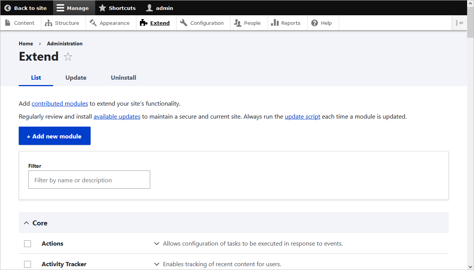Switch to the Update tab
Image resolution: width=474 pixels, height=270 pixels.
[x=76, y=77]
